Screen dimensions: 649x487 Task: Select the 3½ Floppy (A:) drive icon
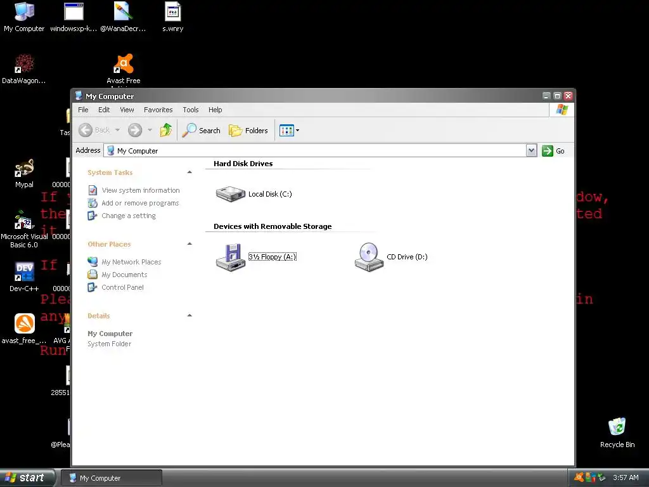pyautogui.click(x=231, y=257)
